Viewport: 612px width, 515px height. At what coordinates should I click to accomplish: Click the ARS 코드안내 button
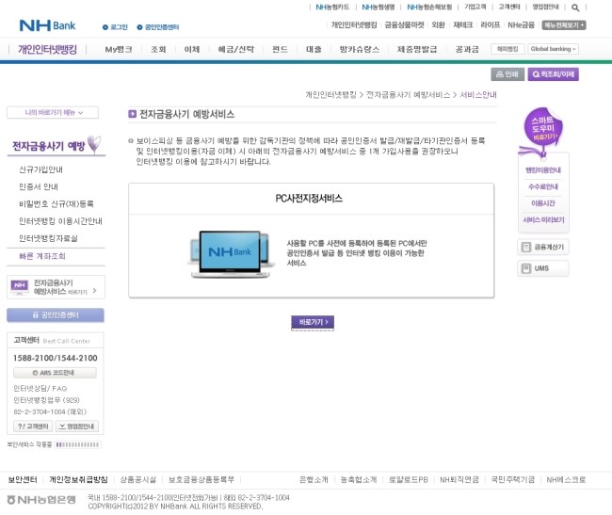pyautogui.click(x=55, y=373)
